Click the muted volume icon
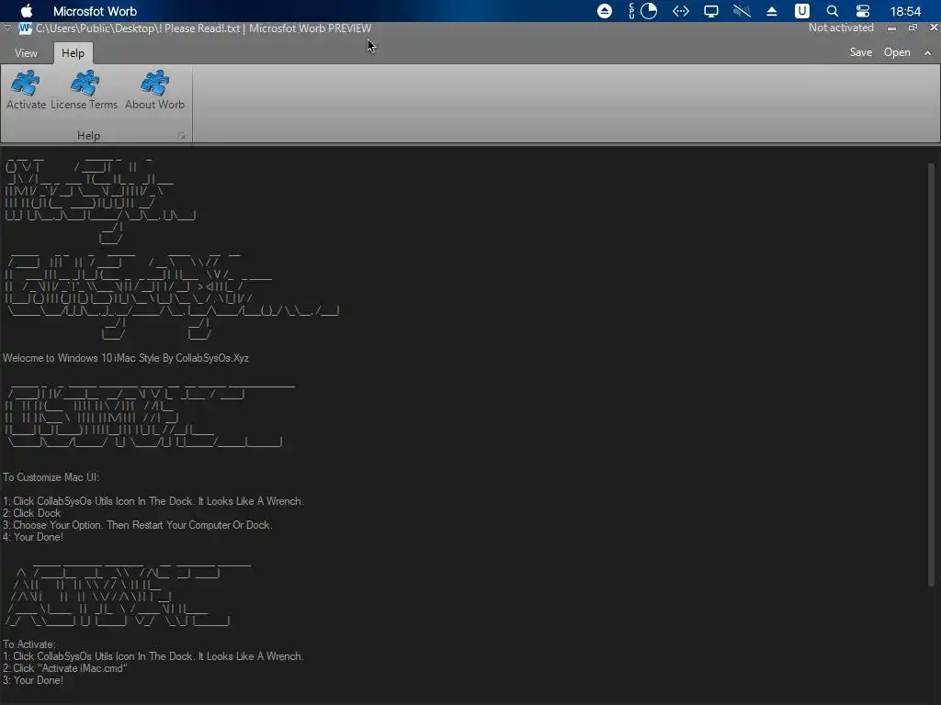This screenshot has height=705, width=941. pyautogui.click(x=742, y=11)
